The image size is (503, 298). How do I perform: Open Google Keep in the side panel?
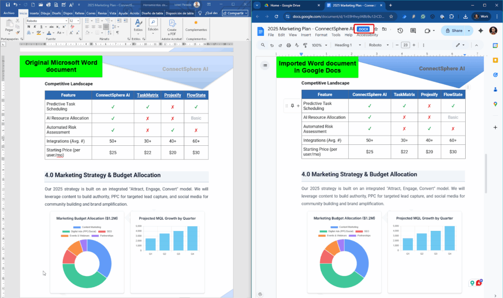tap(495, 60)
